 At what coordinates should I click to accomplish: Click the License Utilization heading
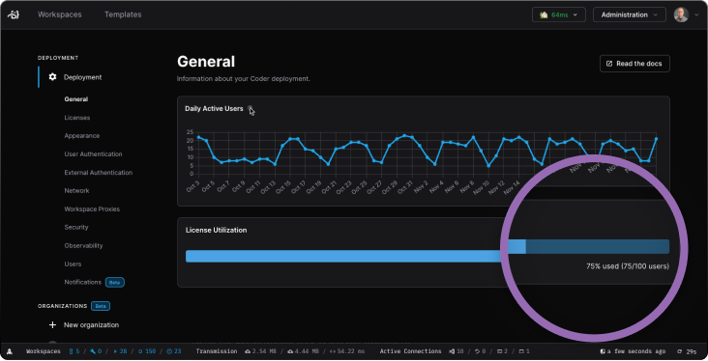(x=217, y=230)
